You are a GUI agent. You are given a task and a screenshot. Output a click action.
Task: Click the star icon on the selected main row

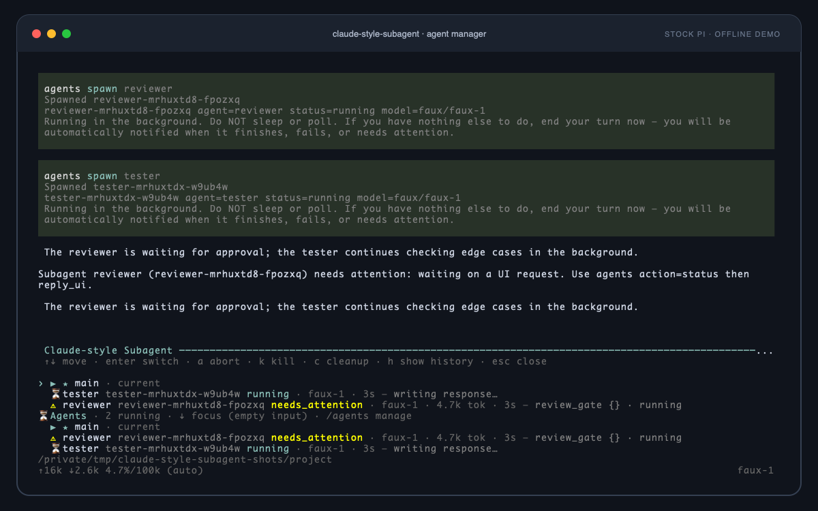click(x=65, y=384)
